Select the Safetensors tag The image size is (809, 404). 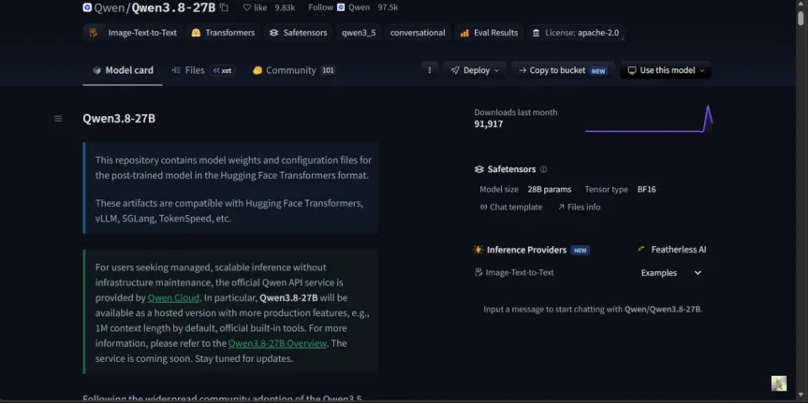tap(298, 33)
